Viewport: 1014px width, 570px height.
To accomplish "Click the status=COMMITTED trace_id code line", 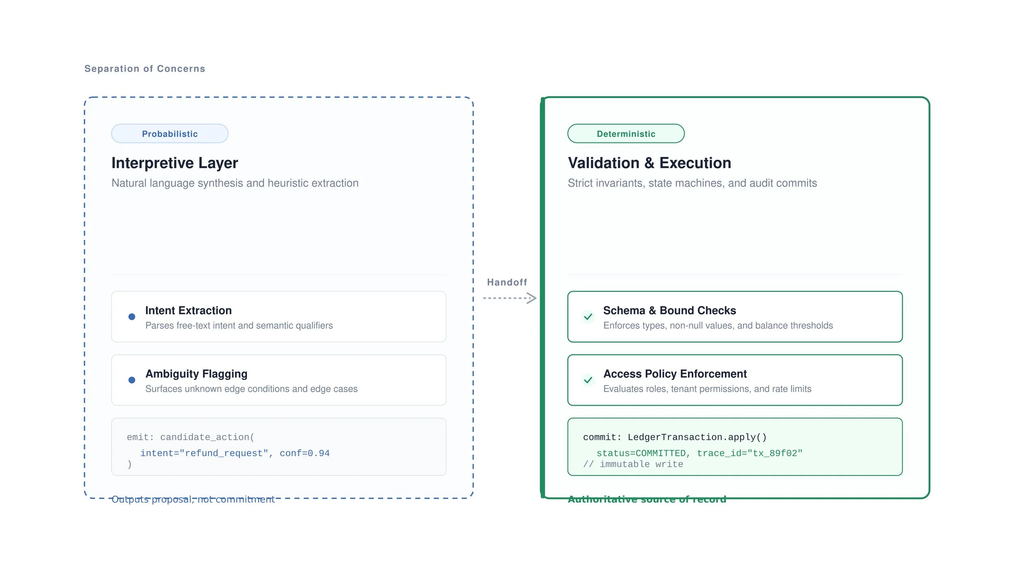I will click(x=699, y=453).
